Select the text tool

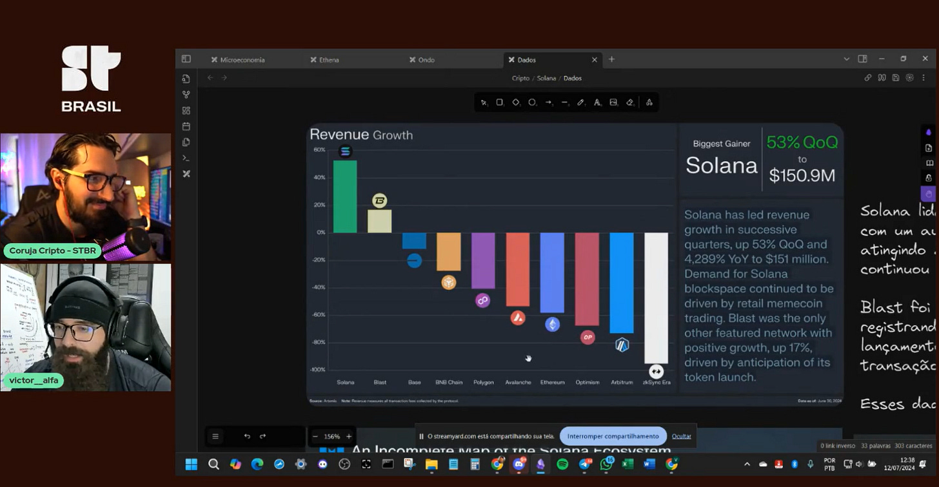pos(597,102)
